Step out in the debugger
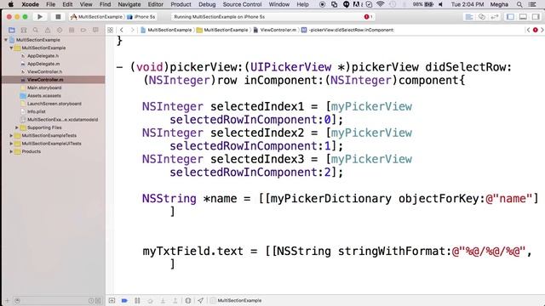This screenshot has width=545, height=306. 175,300
